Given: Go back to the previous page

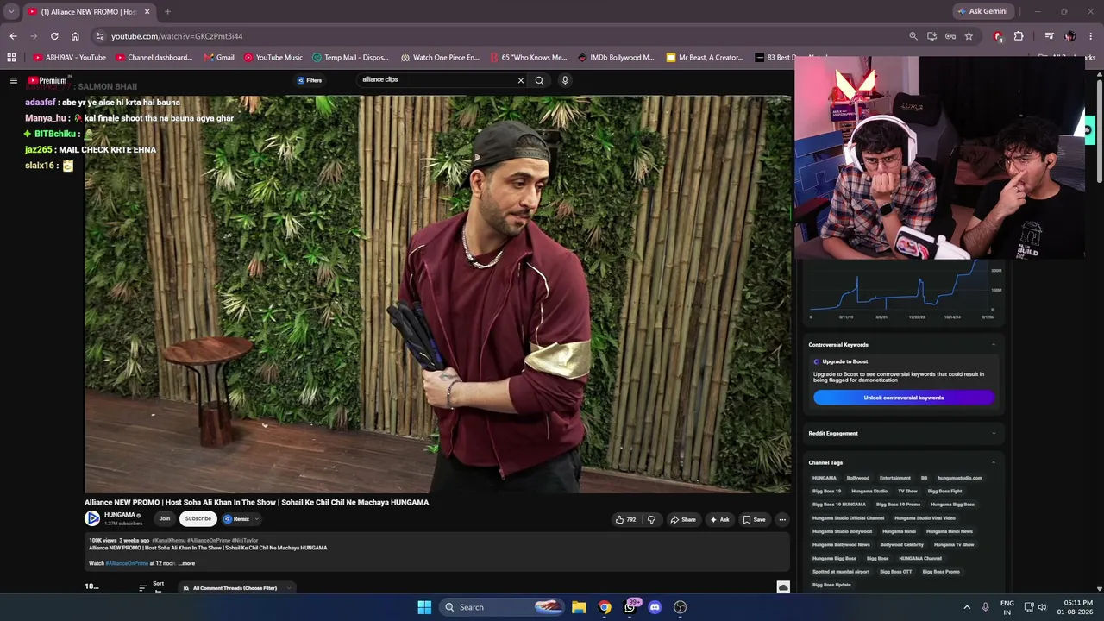Looking at the screenshot, I should click(13, 36).
